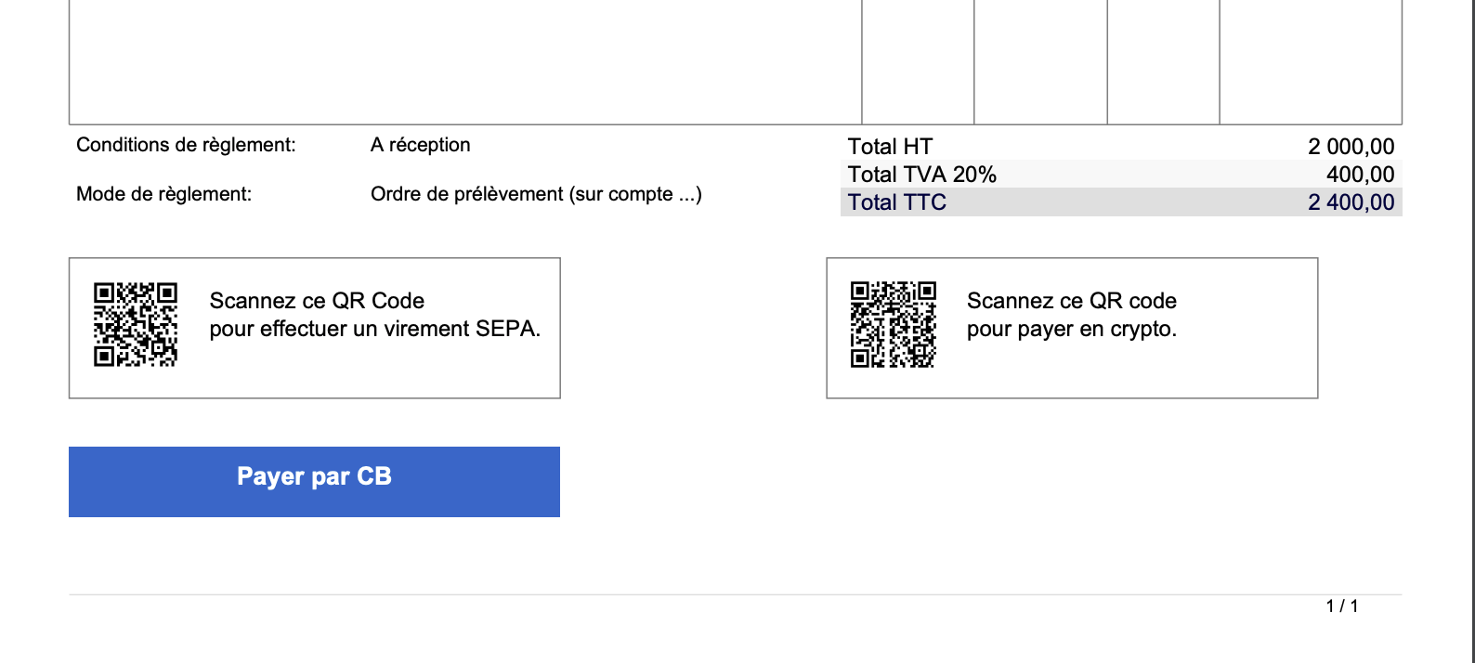
Task: Select the Scannez ce QR Code SEPA text
Action: [x=317, y=301]
